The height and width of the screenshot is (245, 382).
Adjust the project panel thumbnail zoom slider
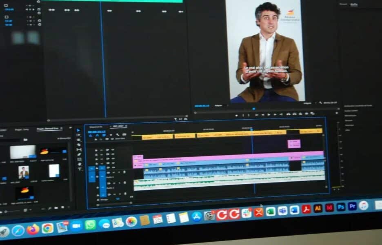point(11,212)
